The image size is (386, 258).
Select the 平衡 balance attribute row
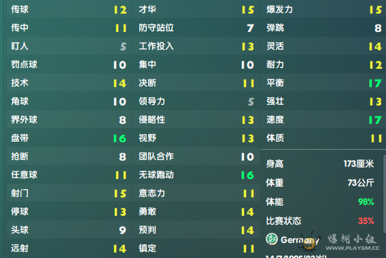(x=323, y=83)
